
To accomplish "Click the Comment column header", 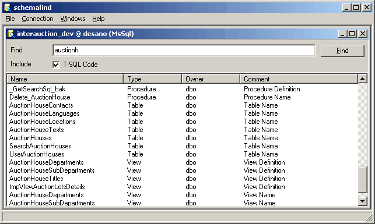I will (299, 79).
